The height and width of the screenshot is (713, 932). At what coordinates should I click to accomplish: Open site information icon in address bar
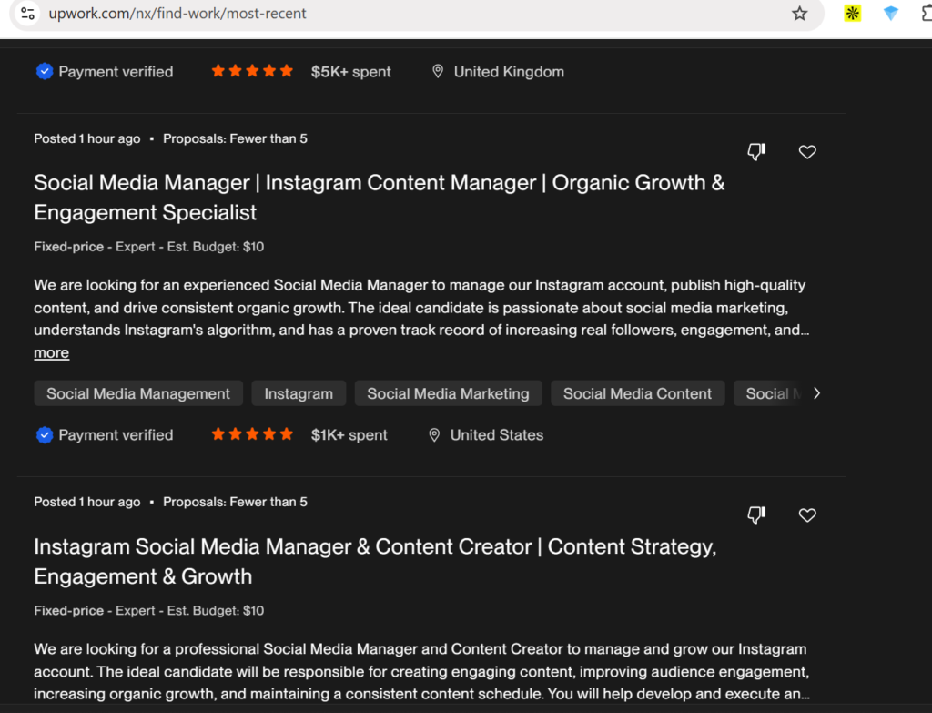27,13
